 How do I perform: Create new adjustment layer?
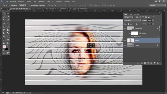pos(148,63)
